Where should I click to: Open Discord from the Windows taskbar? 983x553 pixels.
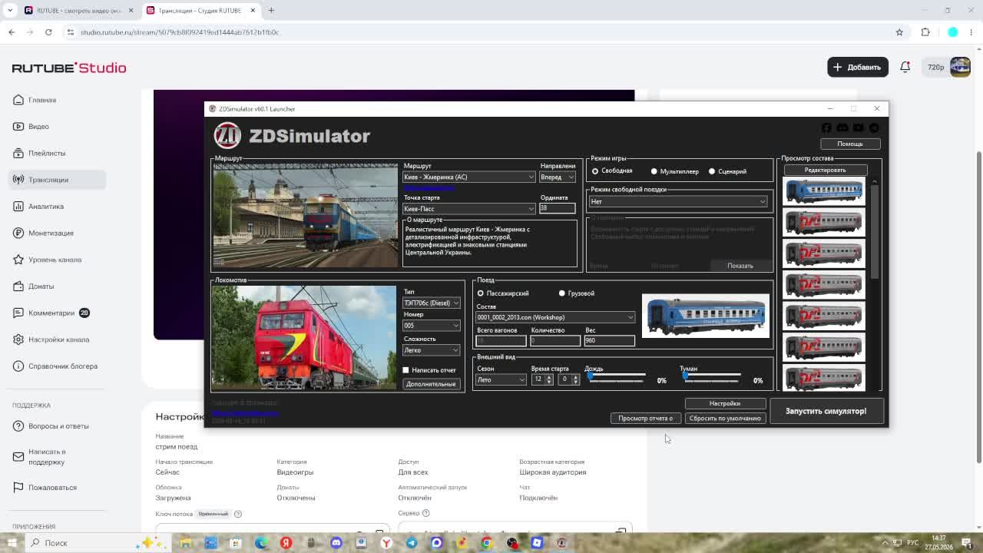336,543
